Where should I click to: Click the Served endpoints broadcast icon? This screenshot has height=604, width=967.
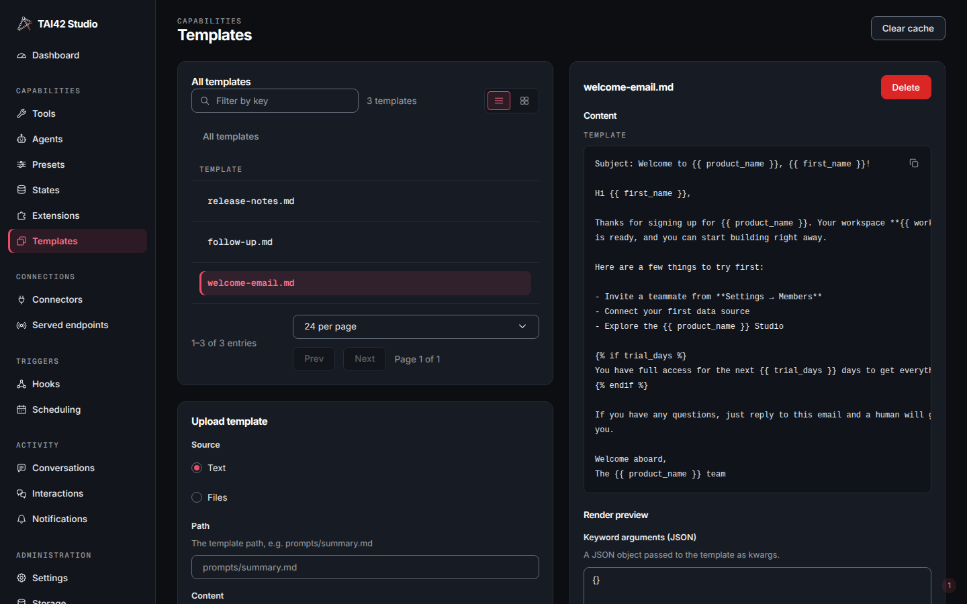tap(21, 325)
